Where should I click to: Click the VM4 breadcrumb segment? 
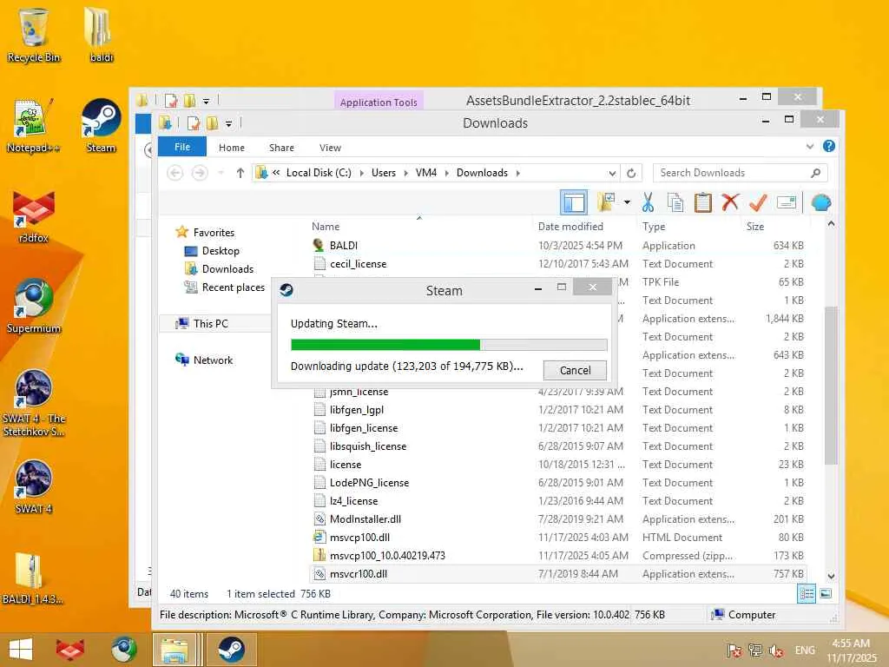click(425, 173)
